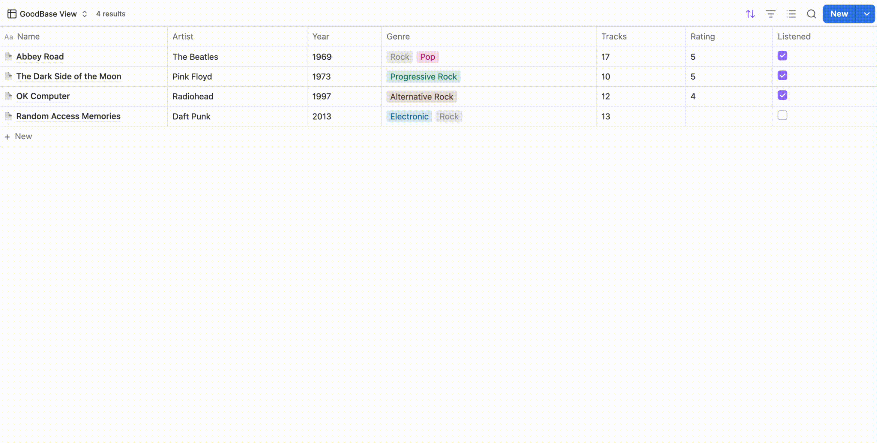Click the year 1973 cell
Screen dimensions: 877x443
click(344, 76)
